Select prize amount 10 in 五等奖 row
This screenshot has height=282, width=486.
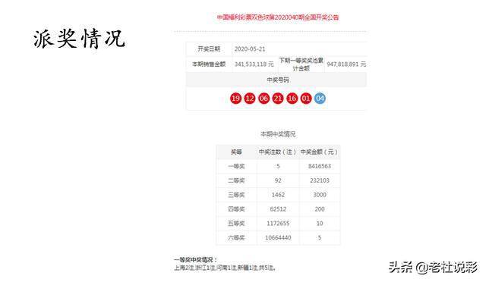point(320,224)
